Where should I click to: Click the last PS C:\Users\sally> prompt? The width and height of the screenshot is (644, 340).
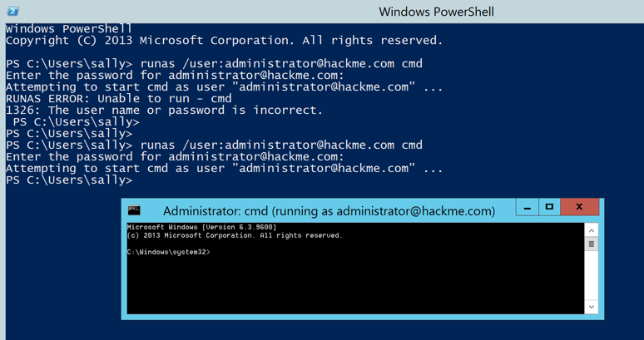69,180
